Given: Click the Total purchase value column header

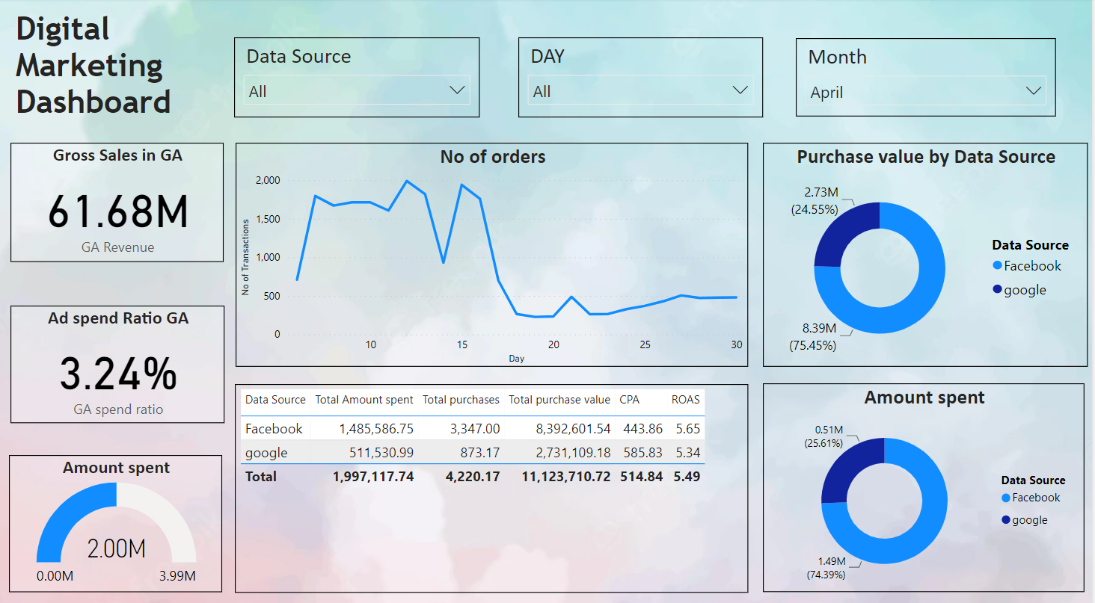Looking at the screenshot, I should [x=559, y=400].
